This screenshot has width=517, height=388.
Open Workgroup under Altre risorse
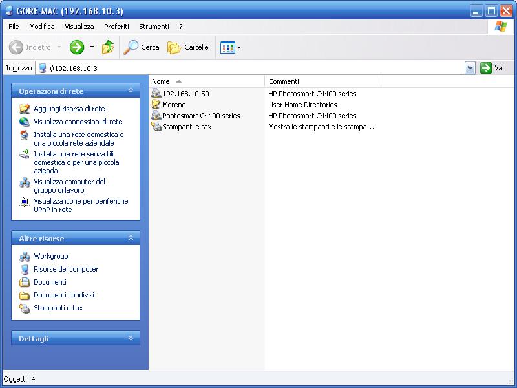click(x=51, y=256)
